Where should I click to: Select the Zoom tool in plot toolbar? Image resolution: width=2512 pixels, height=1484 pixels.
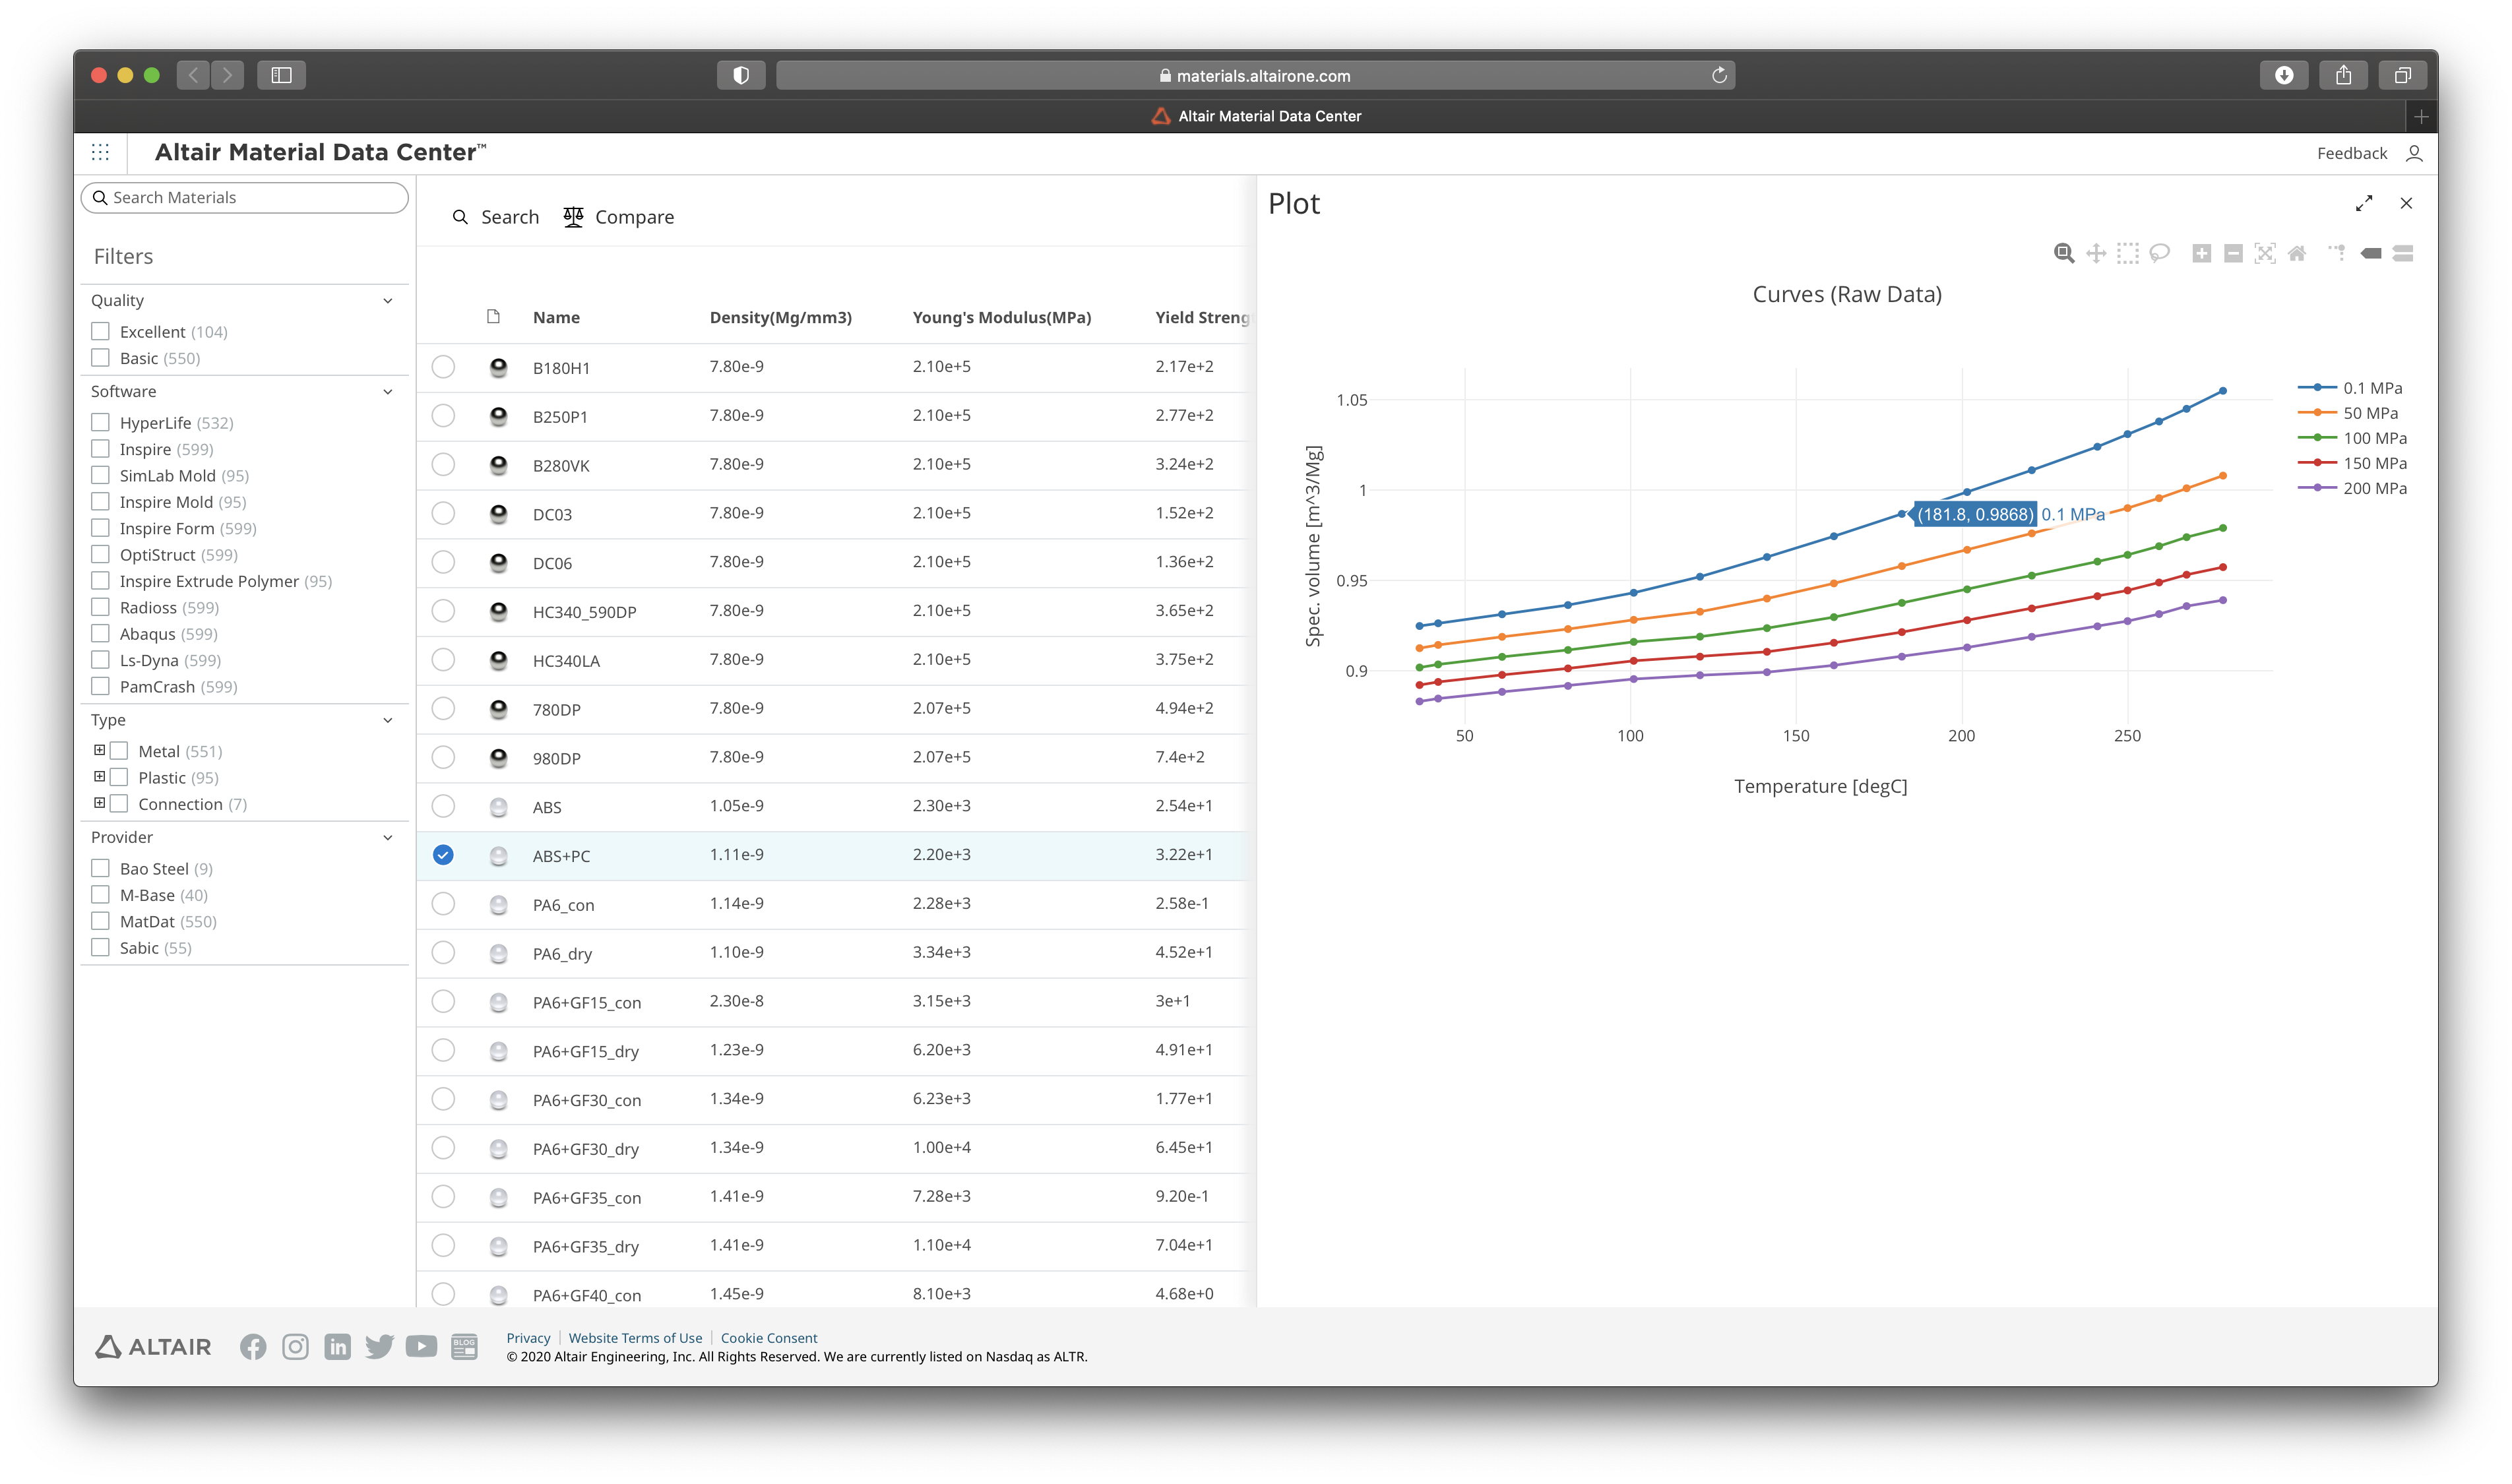click(x=2063, y=253)
